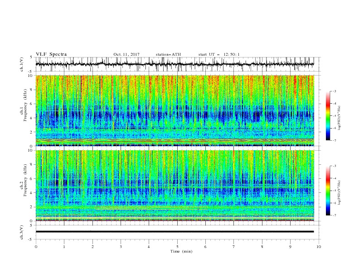Click the ch.2 spectrogram panel

click(x=175, y=186)
